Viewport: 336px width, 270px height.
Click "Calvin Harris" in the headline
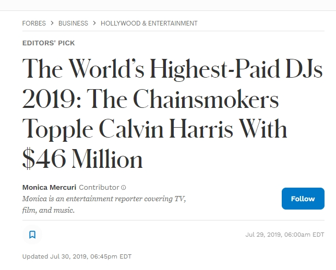pos(166,129)
